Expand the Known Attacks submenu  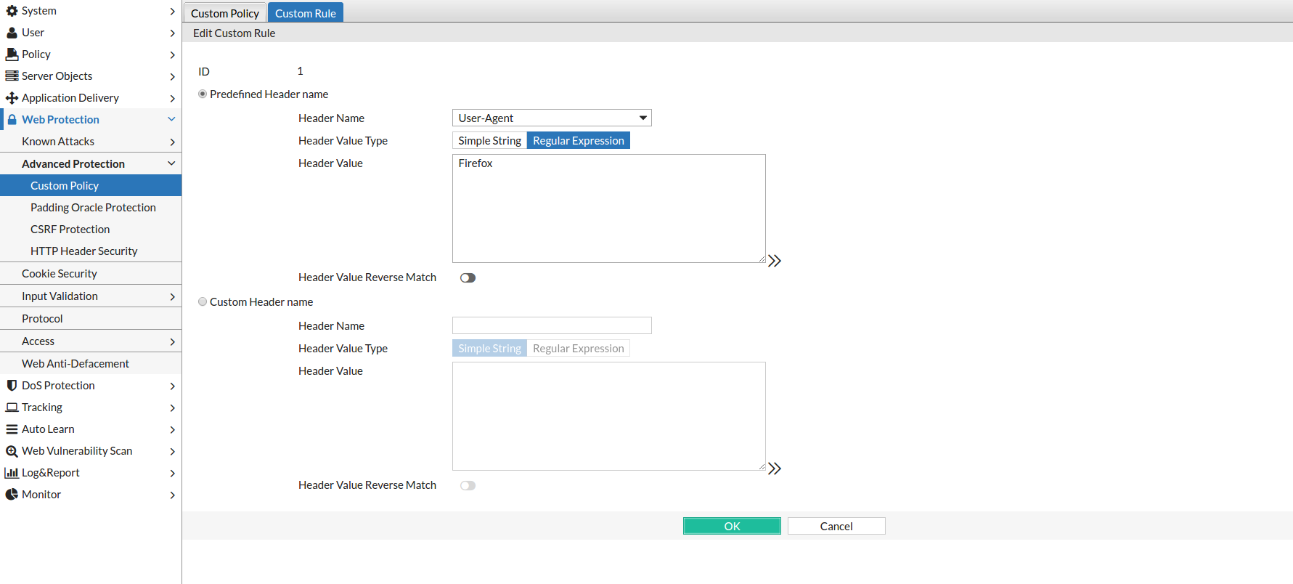(x=171, y=142)
